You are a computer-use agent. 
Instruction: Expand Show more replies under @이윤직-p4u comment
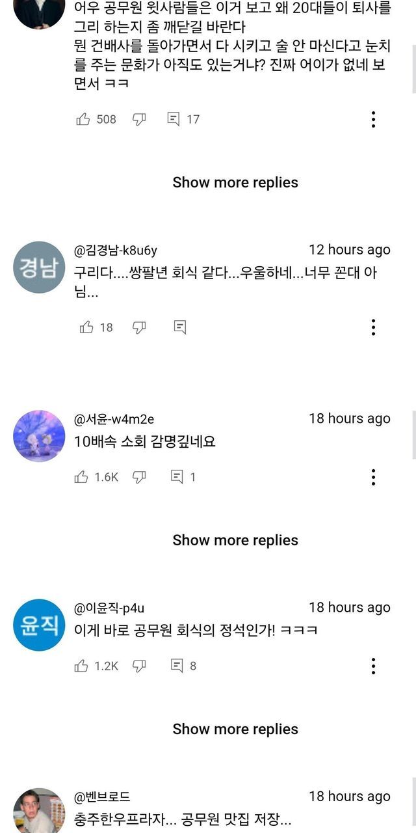point(235,729)
